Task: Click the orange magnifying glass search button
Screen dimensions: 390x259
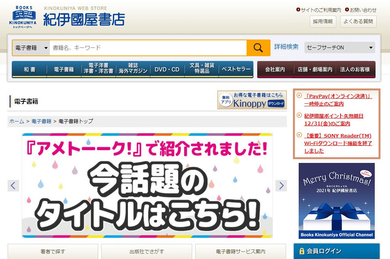Action: 258,48
